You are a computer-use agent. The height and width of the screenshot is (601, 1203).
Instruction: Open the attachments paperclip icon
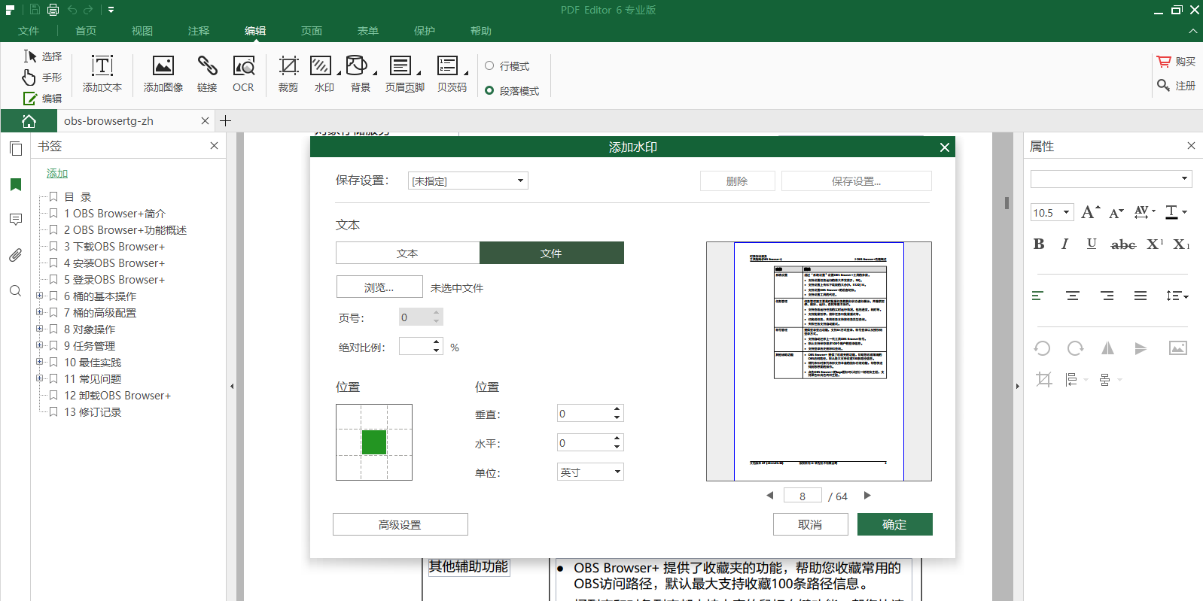16,255
